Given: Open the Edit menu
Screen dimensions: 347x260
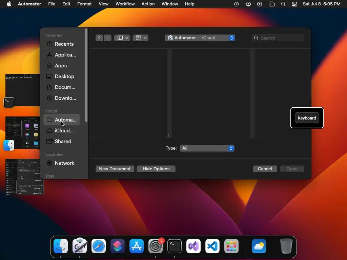Looking at the screenshot, I should (x=66, y=4).
